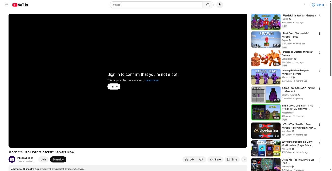The width and height of the screenshot is (332, 171).
Task: Share this video
Action: [215, 159]
